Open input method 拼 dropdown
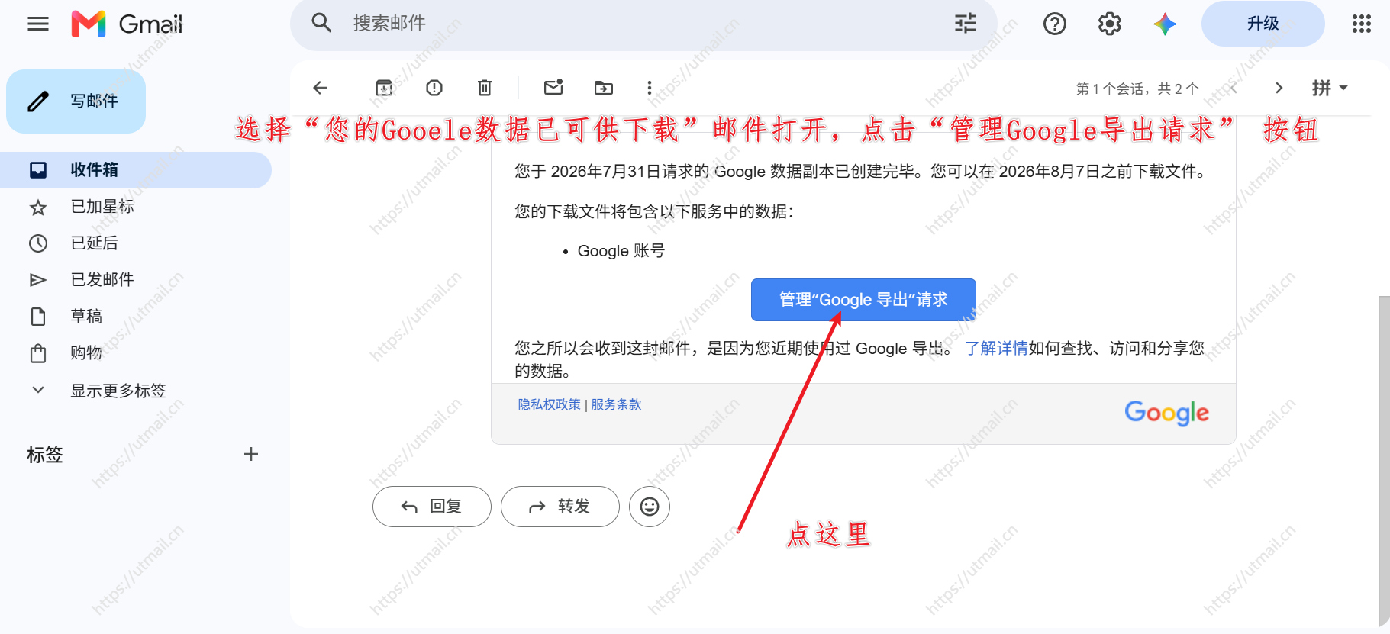 tap(1330, 88)
